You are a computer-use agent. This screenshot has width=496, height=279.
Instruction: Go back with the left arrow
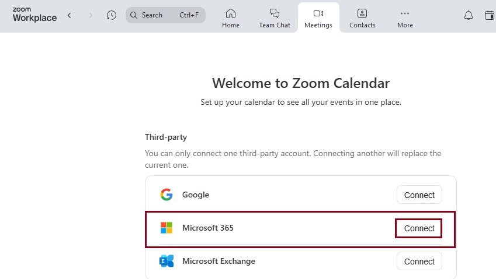[x=70, y=15]
